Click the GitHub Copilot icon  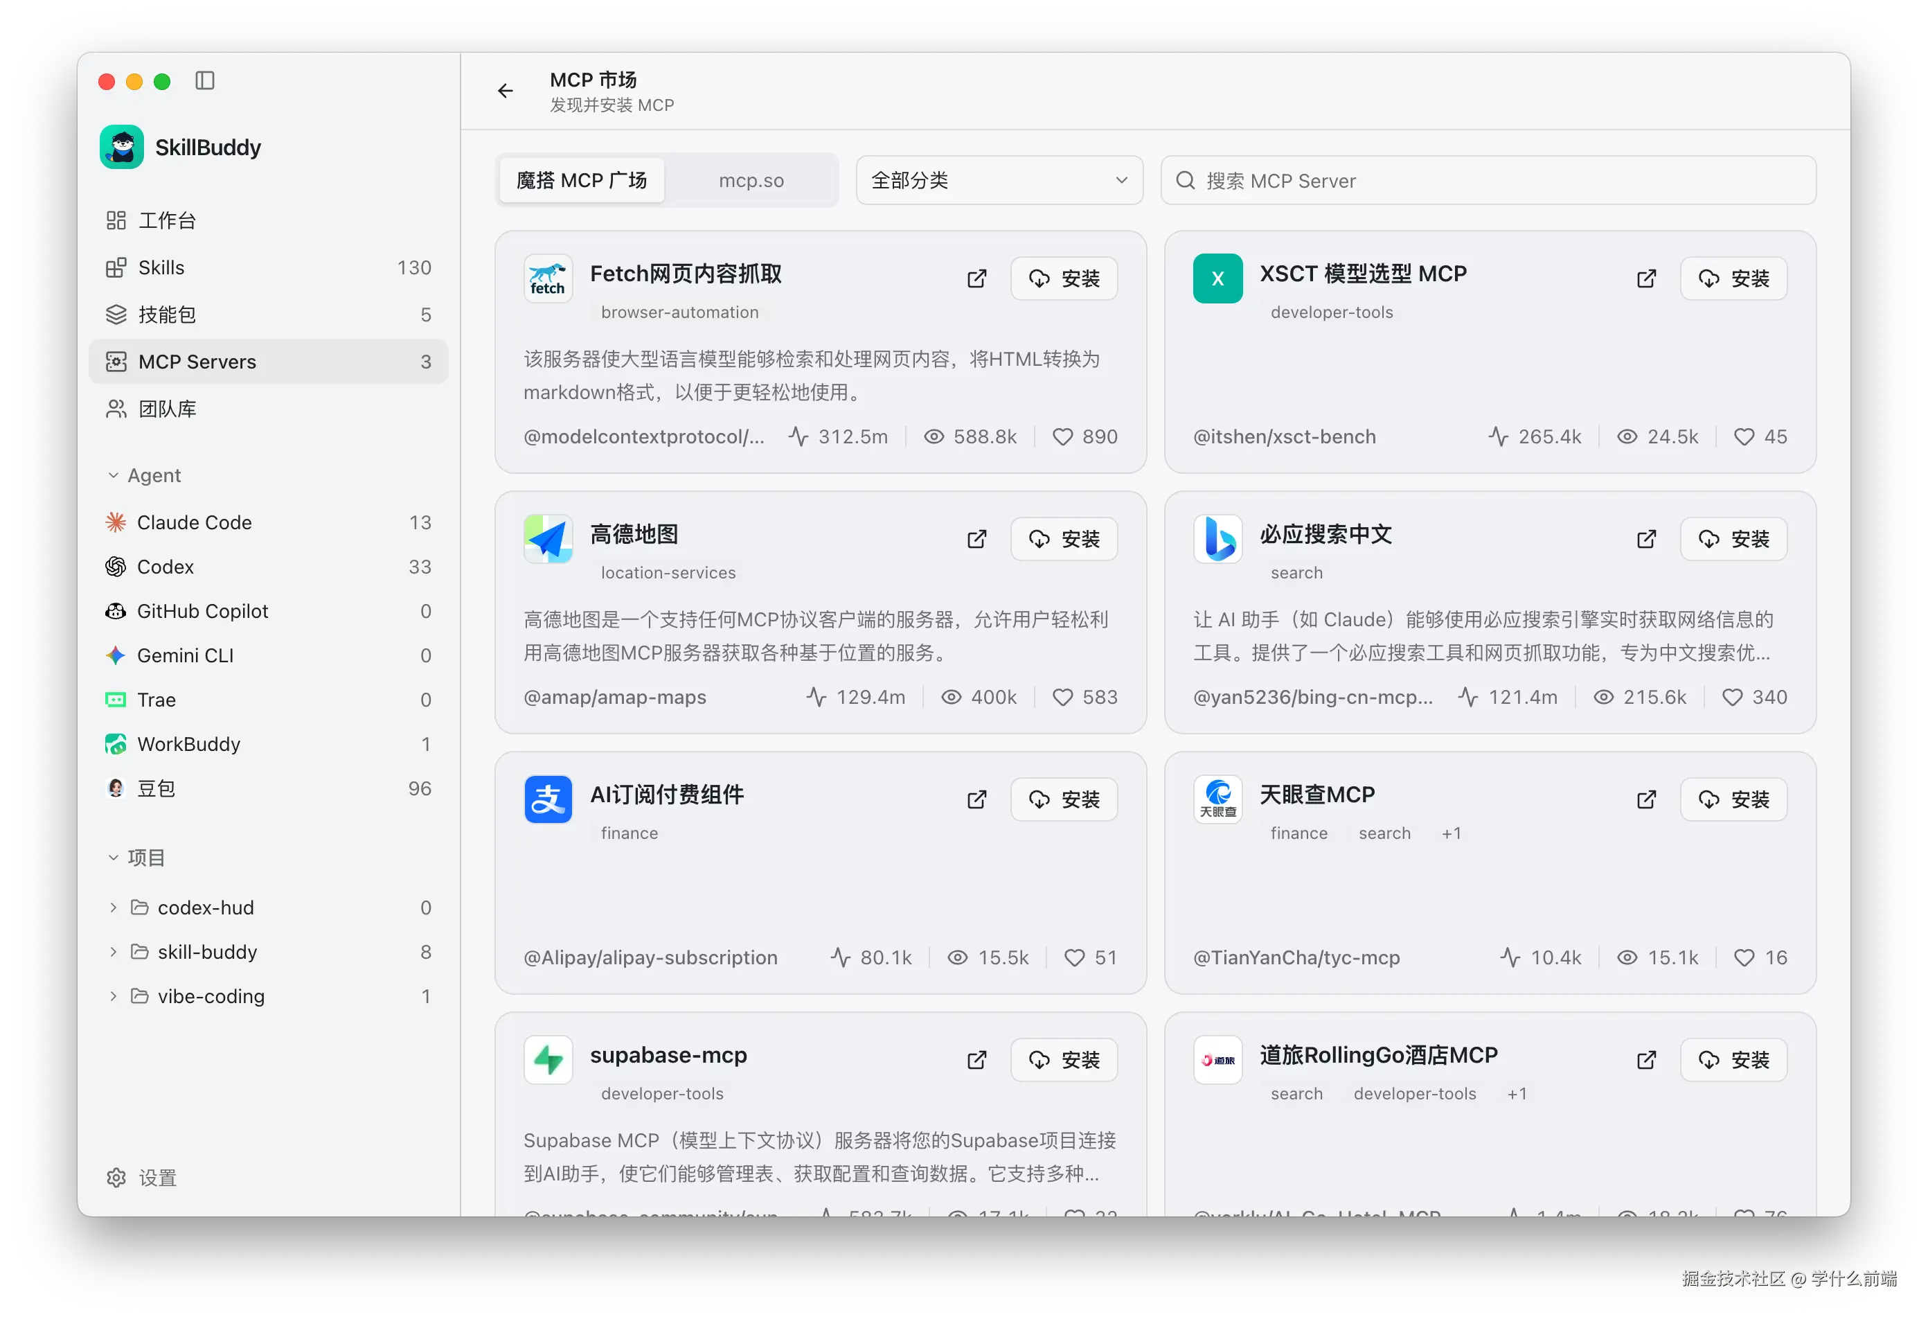[x=116, y=611]
